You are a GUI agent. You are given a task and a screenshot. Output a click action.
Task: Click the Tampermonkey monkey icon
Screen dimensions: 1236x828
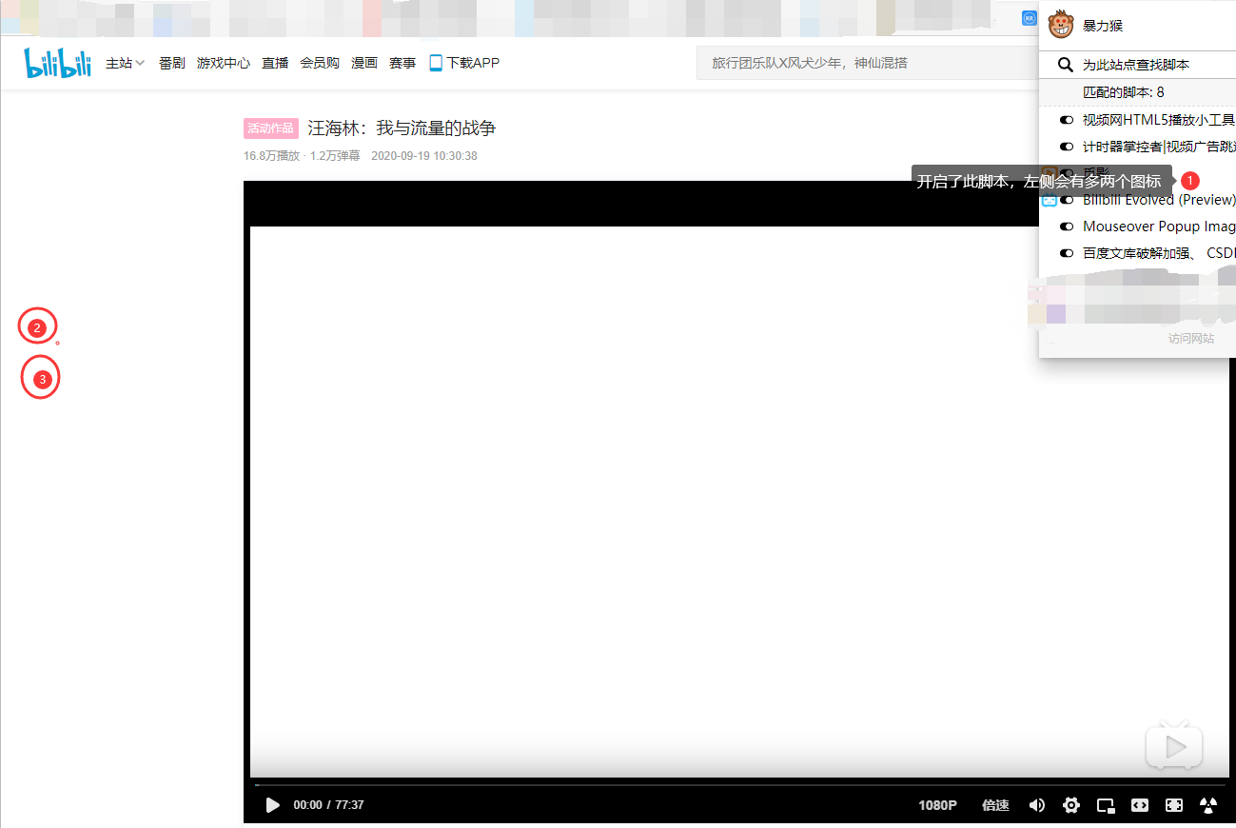tap(1060, 26)
